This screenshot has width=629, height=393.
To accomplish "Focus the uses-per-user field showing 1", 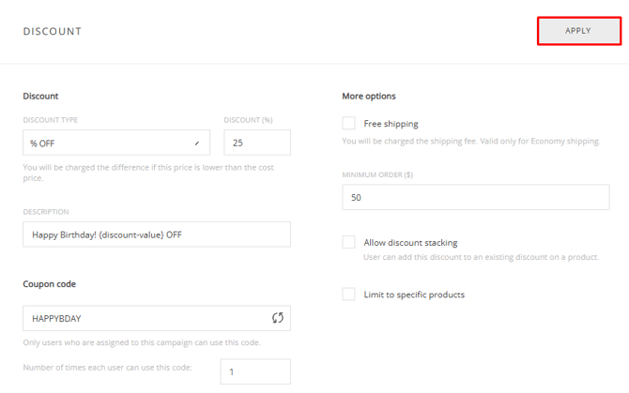I will click(255, 372).
